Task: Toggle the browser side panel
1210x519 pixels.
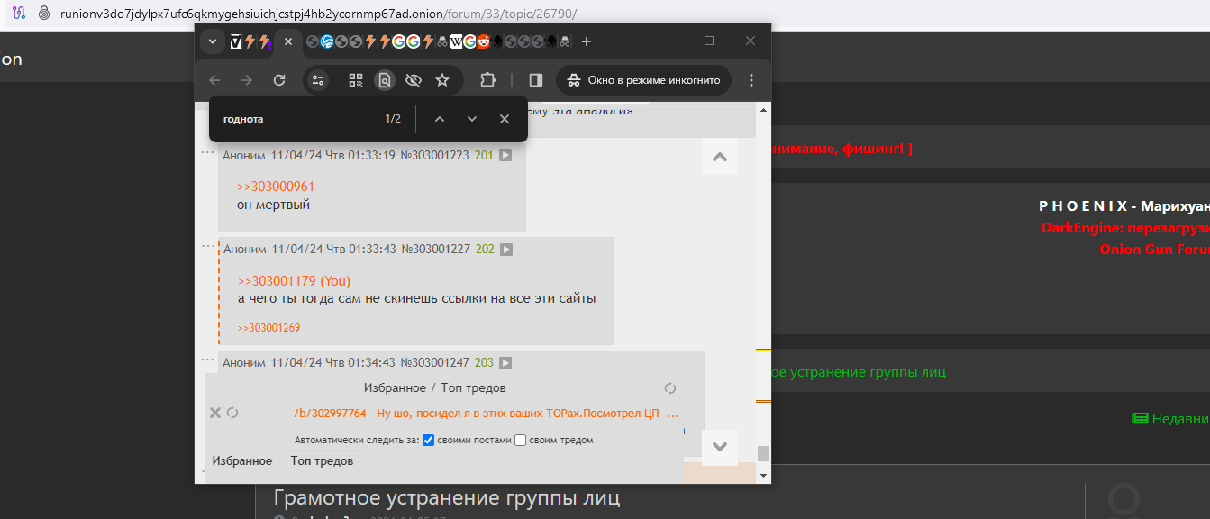Action: (536, 80)
